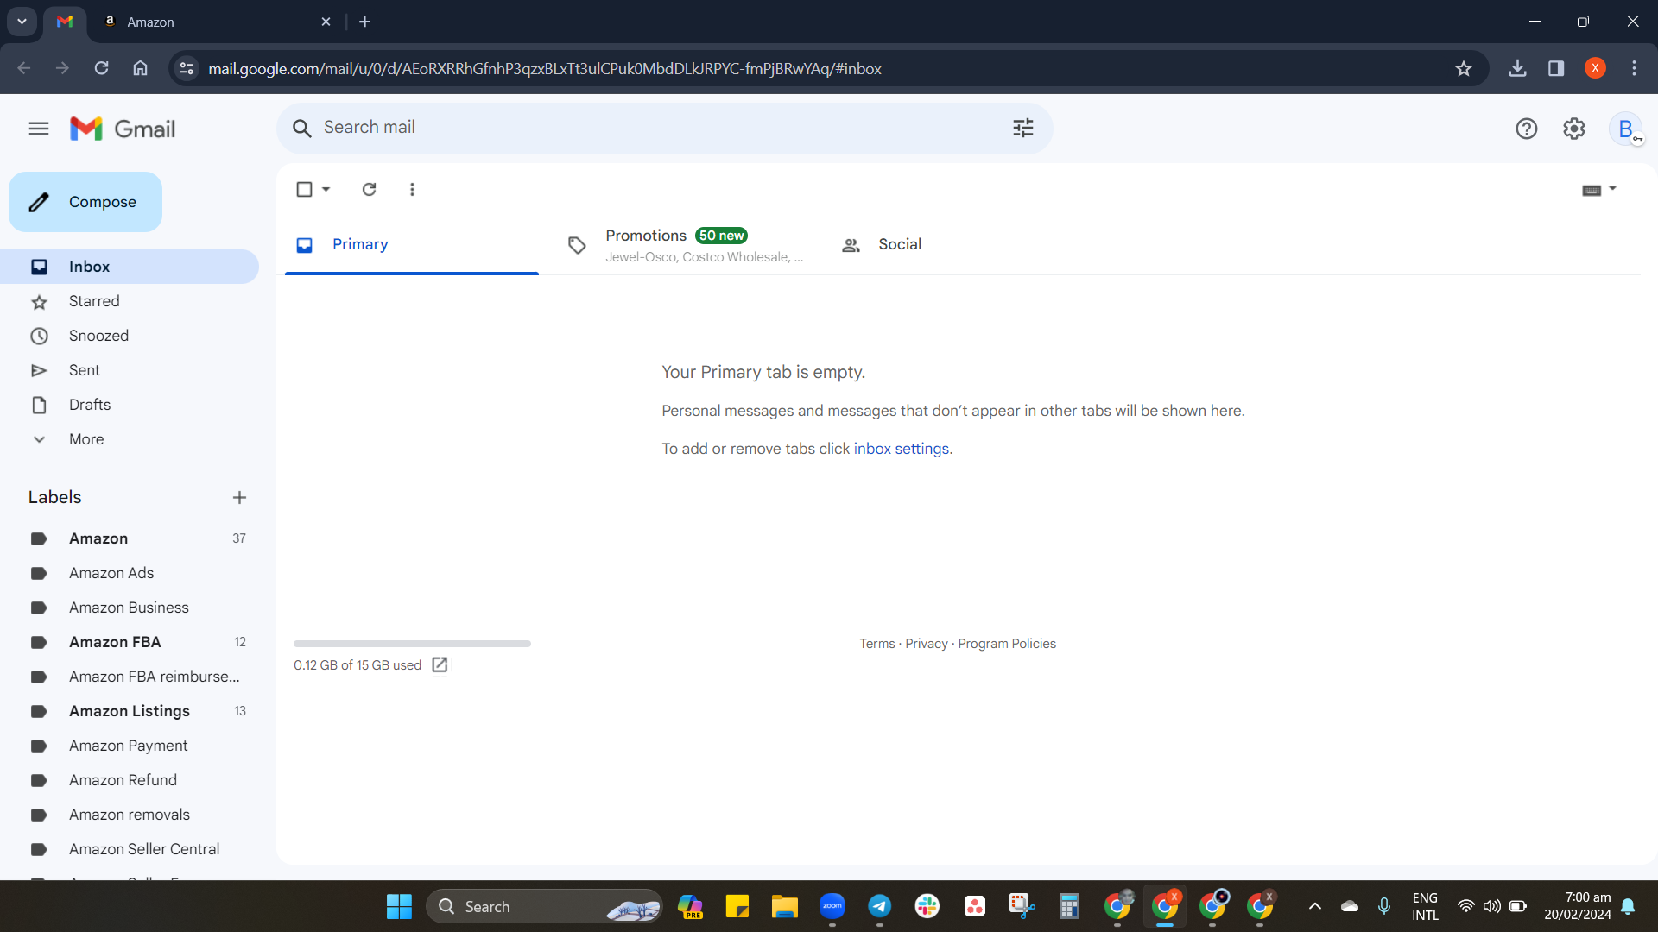Open the Amazon Seller Central label
This screenshot has height=932, width=1658.
[130, 849]
